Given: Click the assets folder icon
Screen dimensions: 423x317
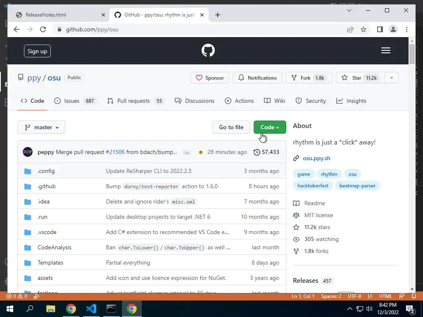Looking at the screenshot, I should (x=28, y=278).
